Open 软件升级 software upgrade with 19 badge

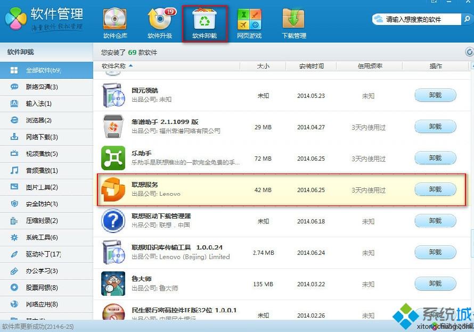(x=160, y=23)
